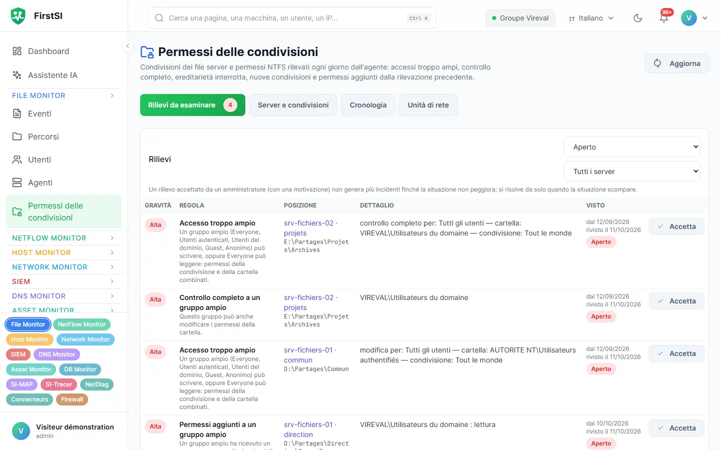
Task: Focus the search field
Action: (292, 18)
